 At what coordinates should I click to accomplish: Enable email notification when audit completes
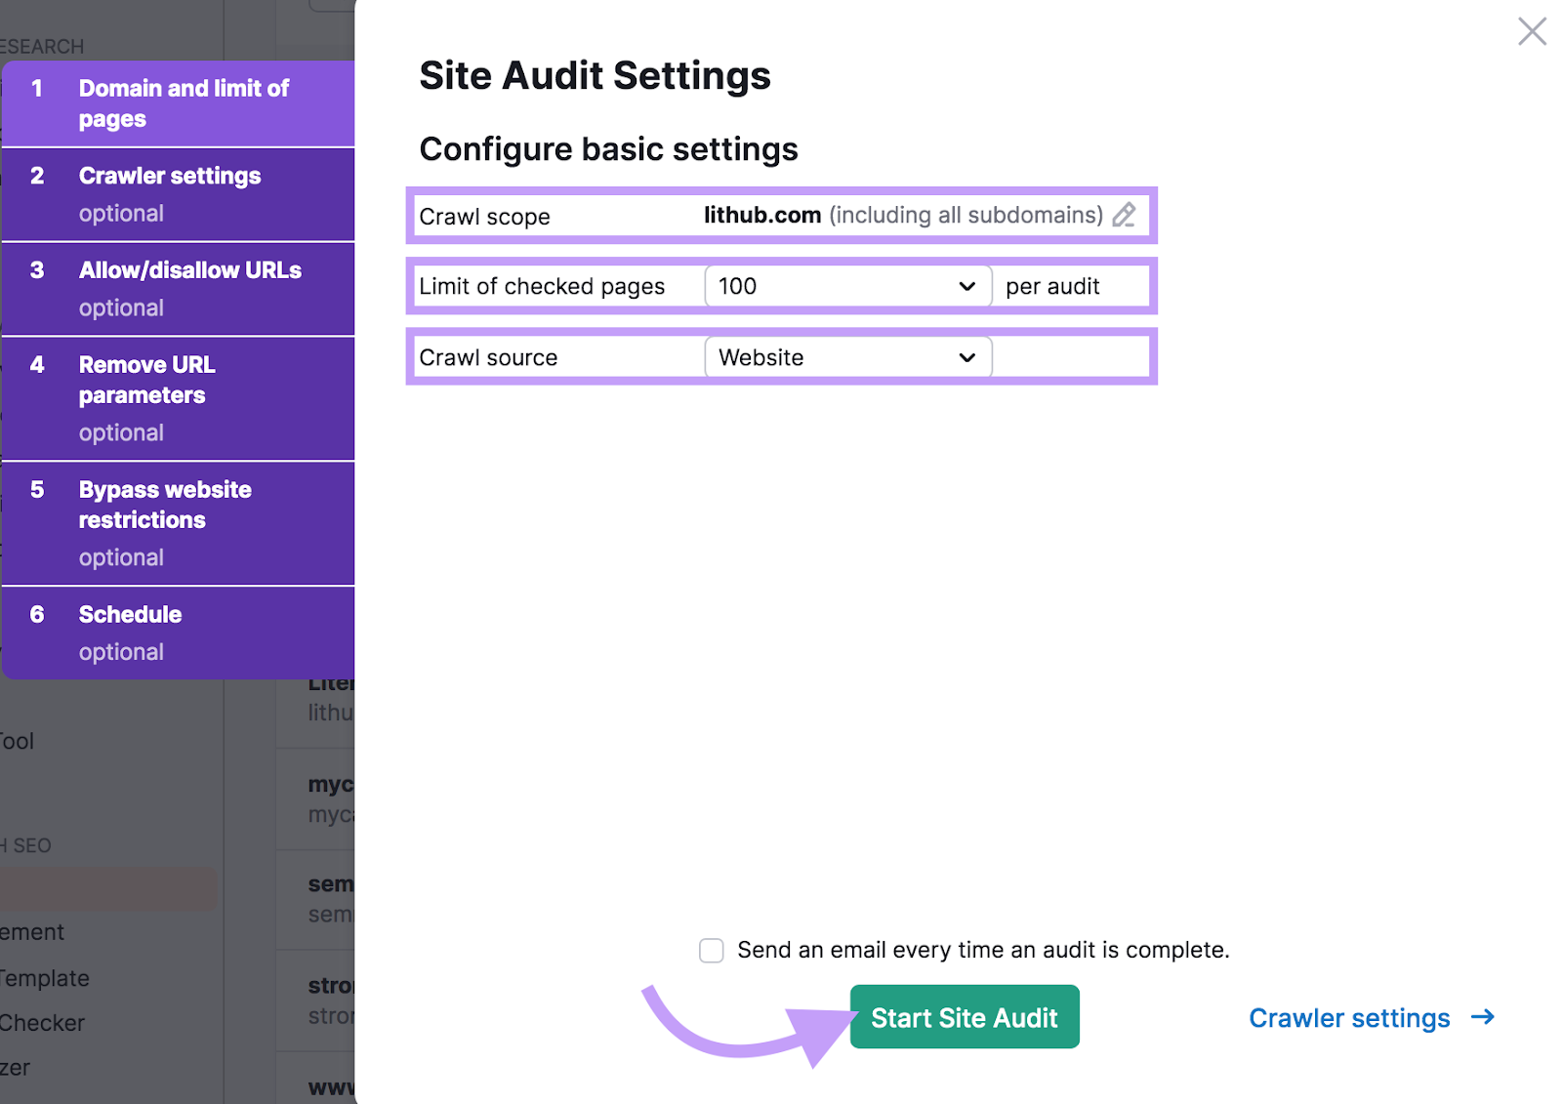(712, 951)
